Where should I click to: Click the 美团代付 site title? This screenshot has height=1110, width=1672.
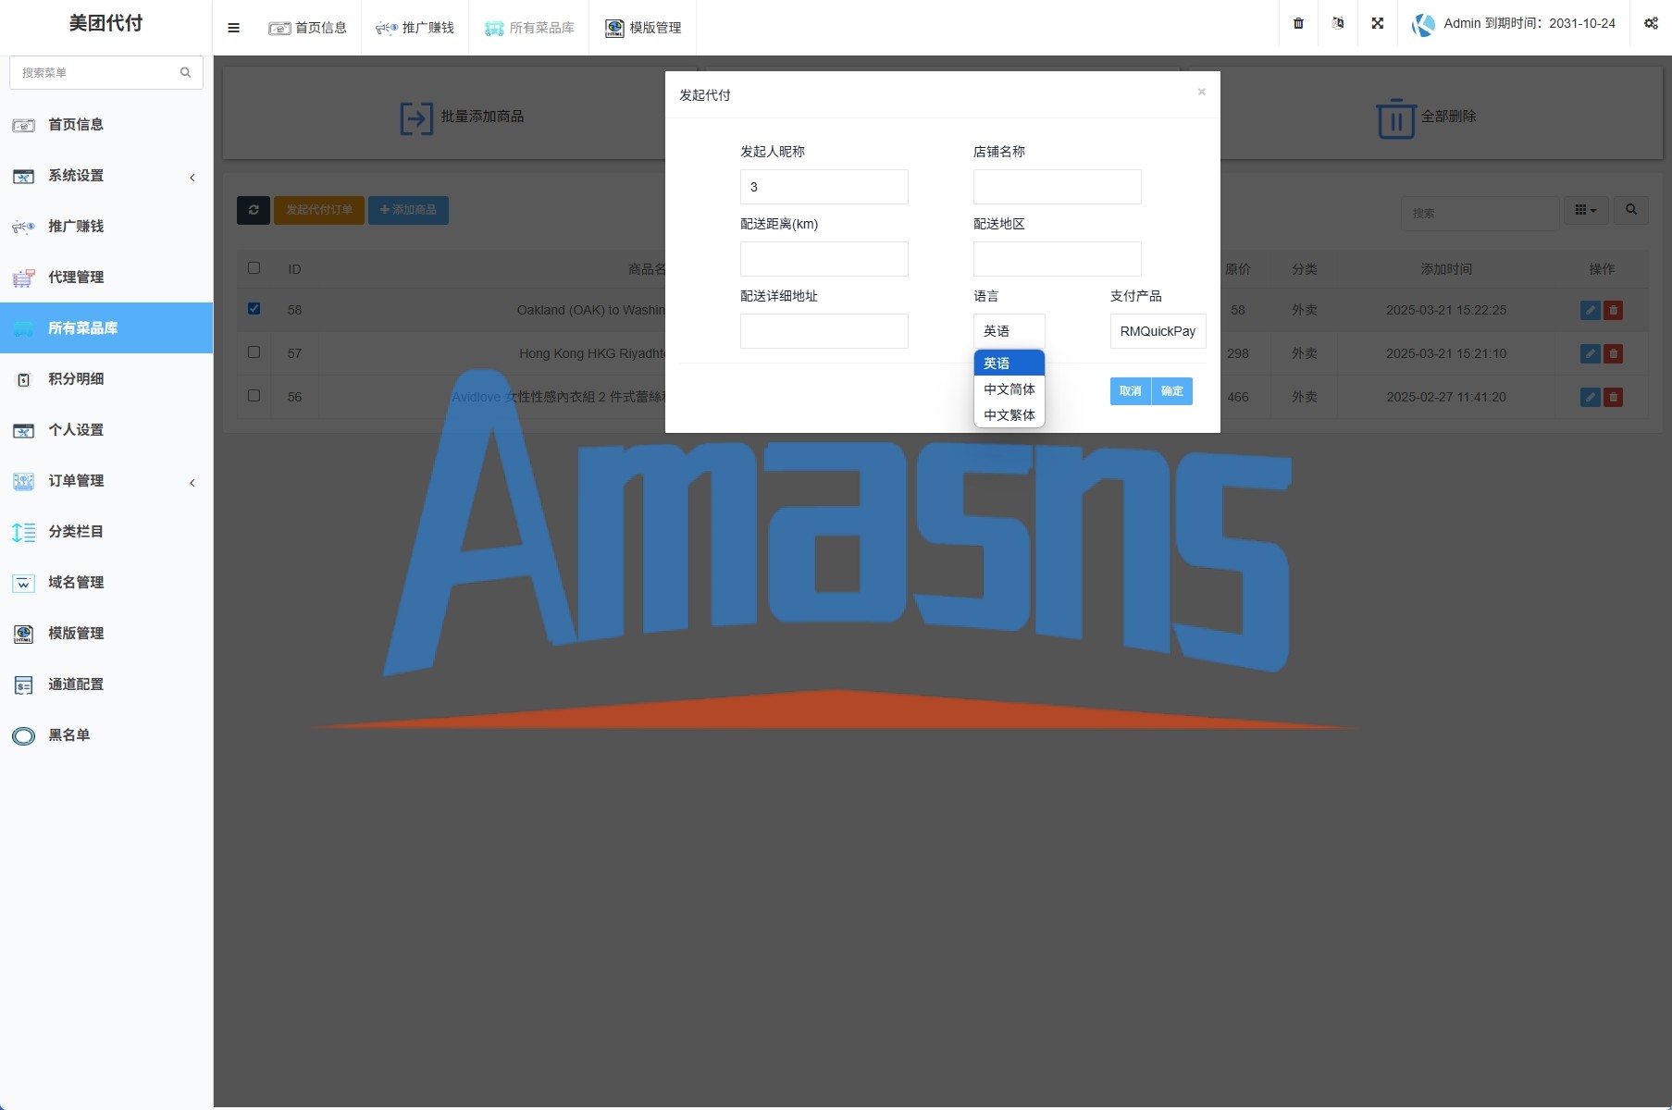click(x=106, y=23)
